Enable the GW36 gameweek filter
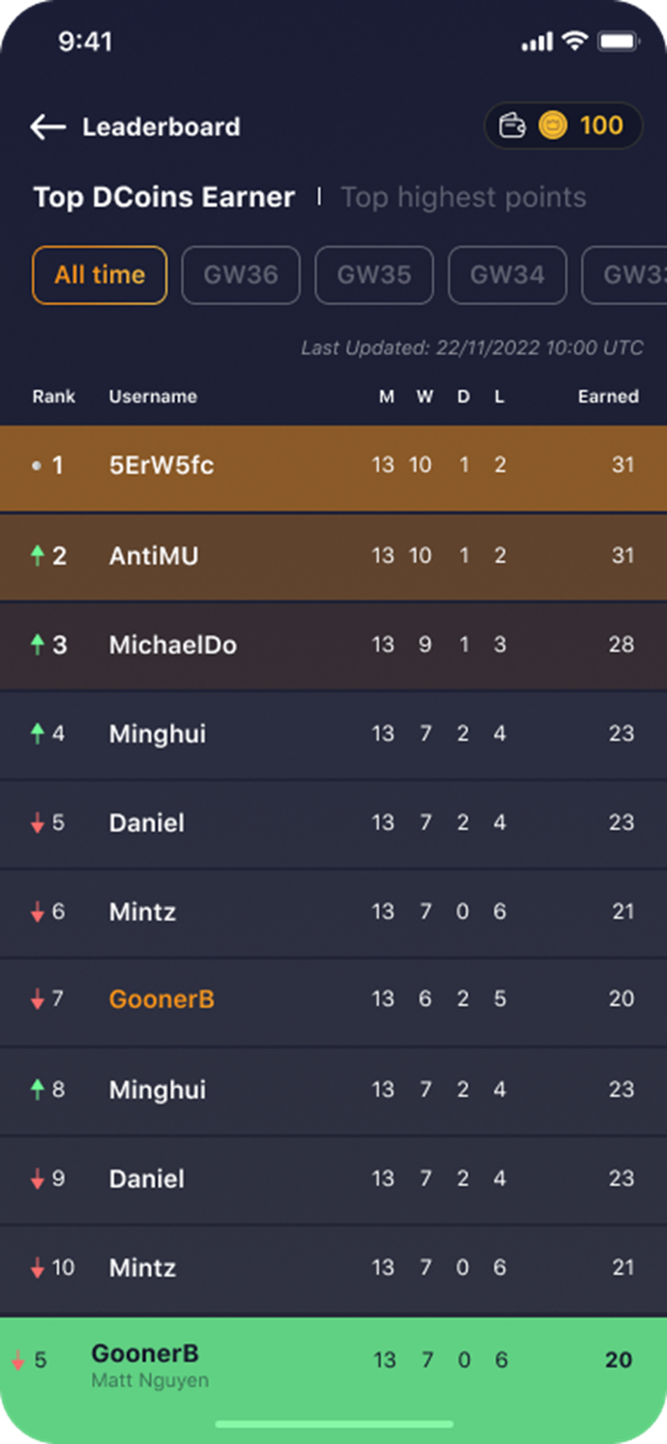 (x=241, y=275)
